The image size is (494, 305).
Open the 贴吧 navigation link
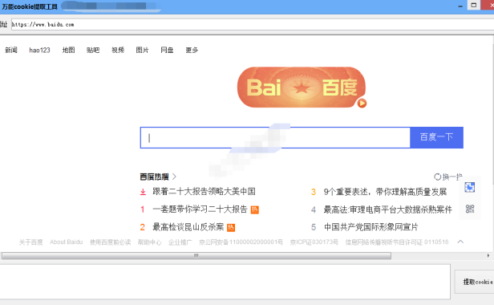tap(93, 50)
